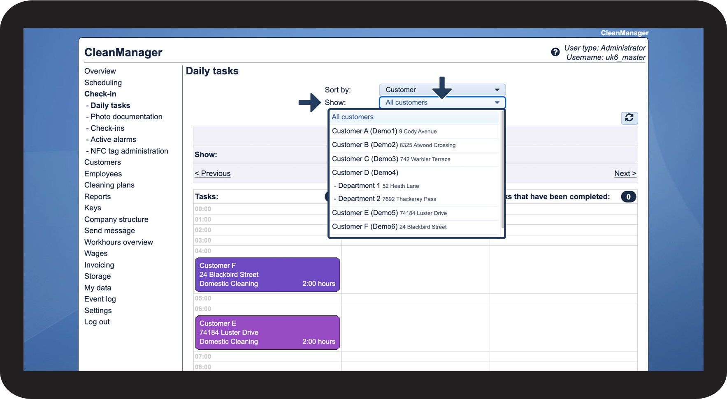727x399 pixels.
Task: Open Reports in the sidebar
Action: pos(98,197)
